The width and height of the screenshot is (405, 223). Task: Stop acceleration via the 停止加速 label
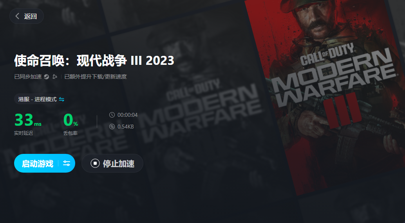tap(119, 164)
